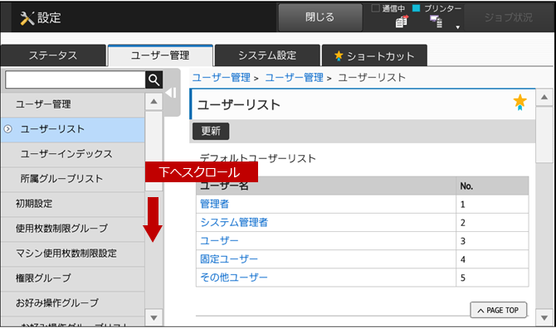Click the No. column header

492,186
